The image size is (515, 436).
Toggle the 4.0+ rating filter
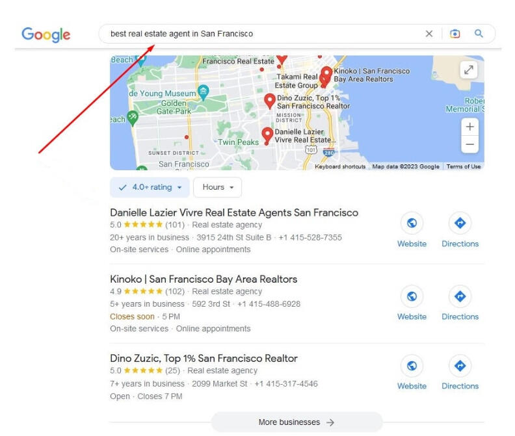coord(150,187)
